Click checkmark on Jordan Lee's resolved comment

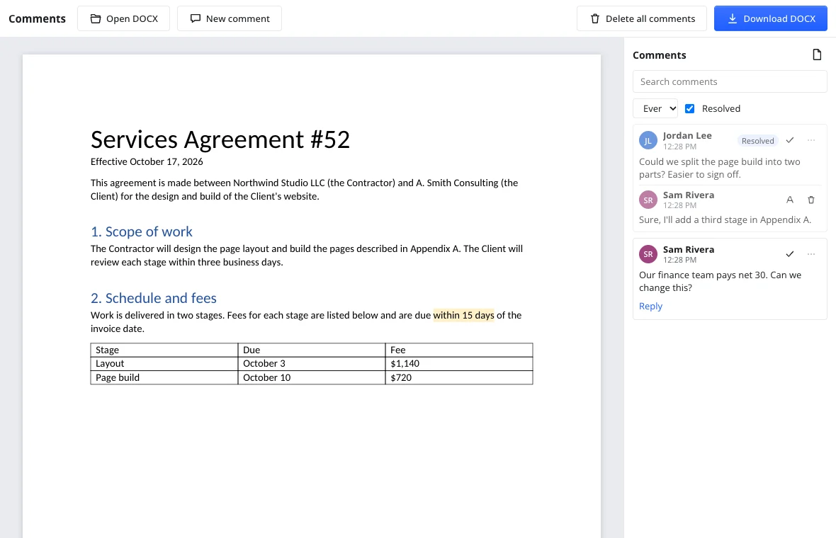(x=790, y=140)
